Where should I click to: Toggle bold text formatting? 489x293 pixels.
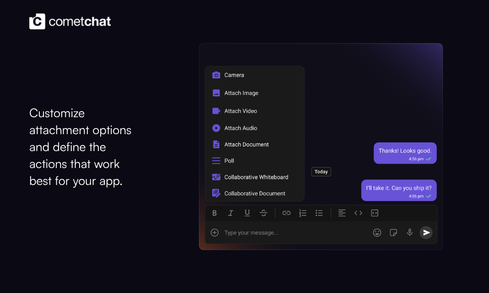[x=214, y=213]
